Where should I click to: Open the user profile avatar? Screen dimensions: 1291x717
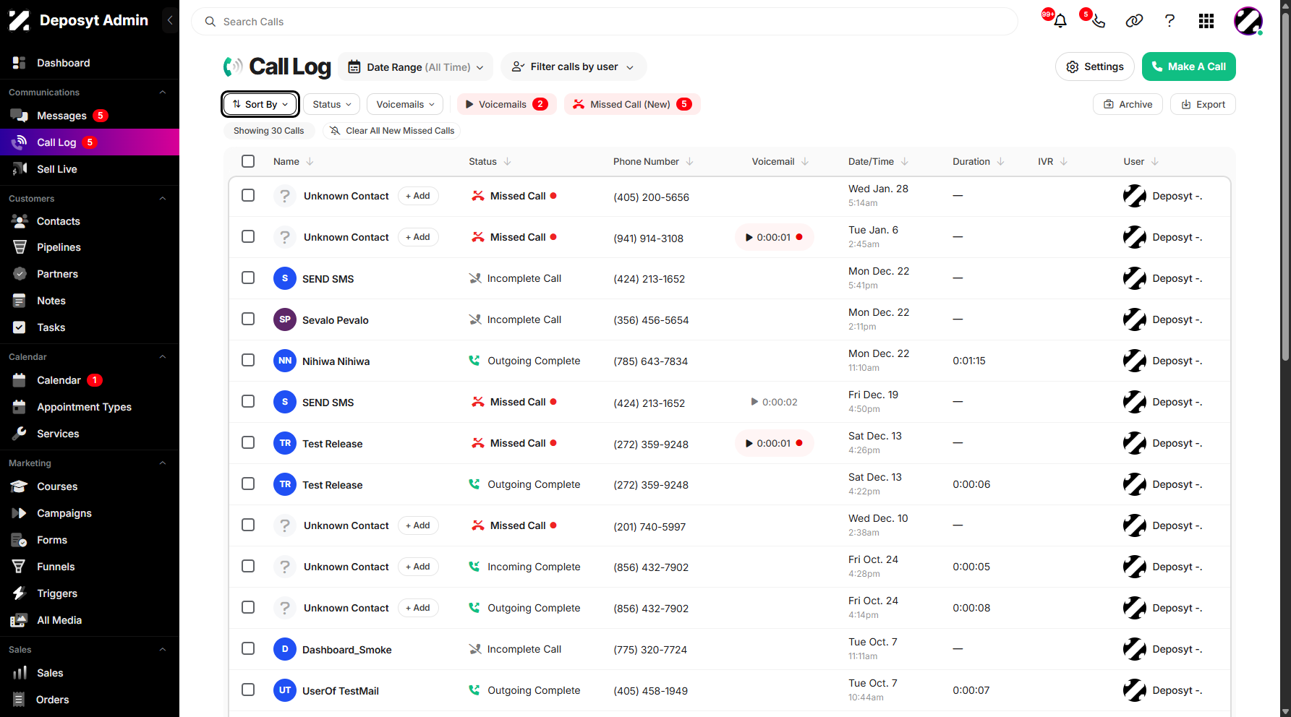pos(1248,21)
